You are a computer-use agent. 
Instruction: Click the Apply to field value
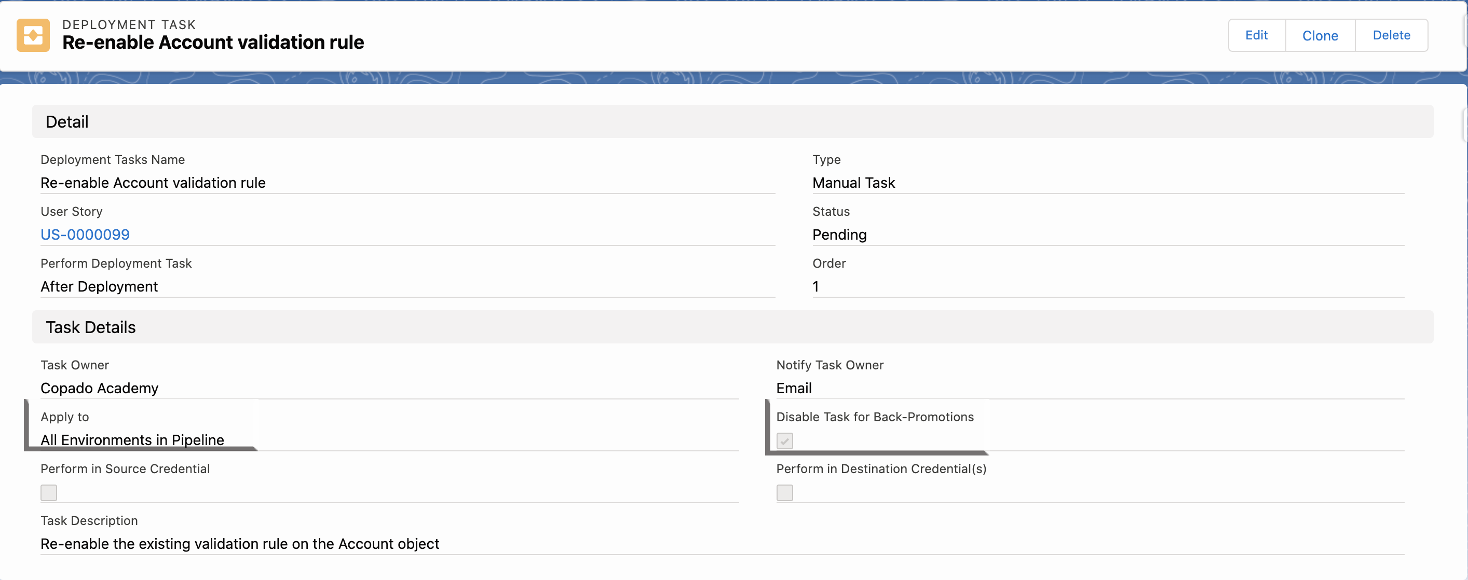point(132,440)
